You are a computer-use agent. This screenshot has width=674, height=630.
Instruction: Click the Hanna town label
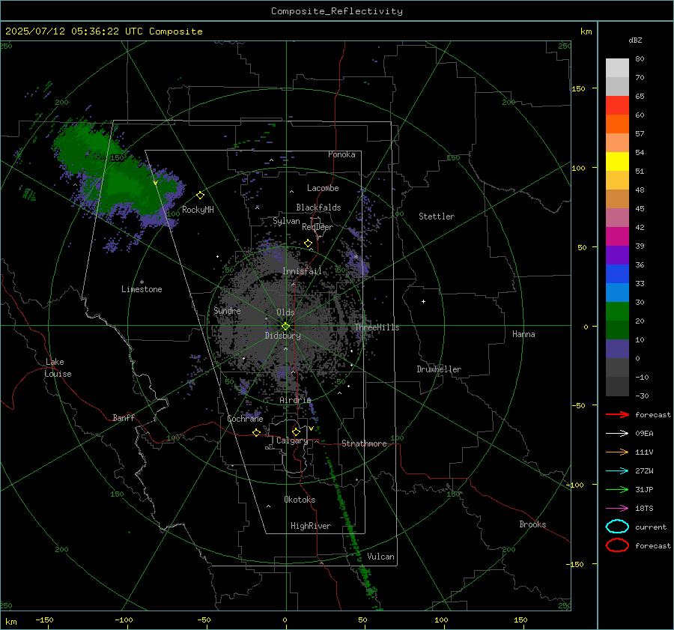(x=523, y=334)
